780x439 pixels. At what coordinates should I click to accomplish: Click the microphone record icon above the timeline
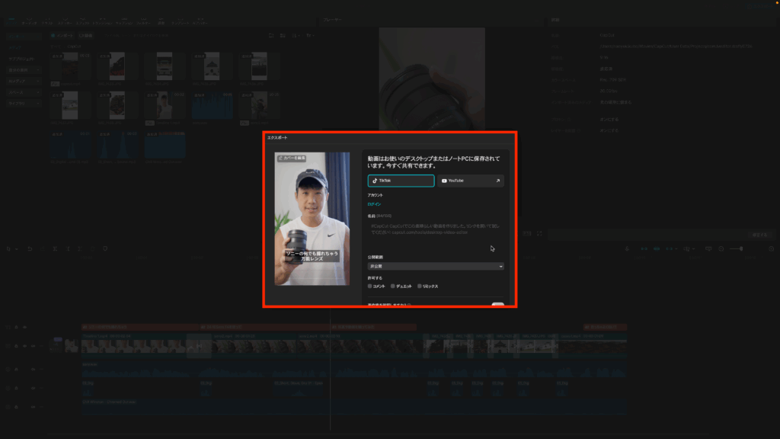pyautogui.click(x=627, y=248)
